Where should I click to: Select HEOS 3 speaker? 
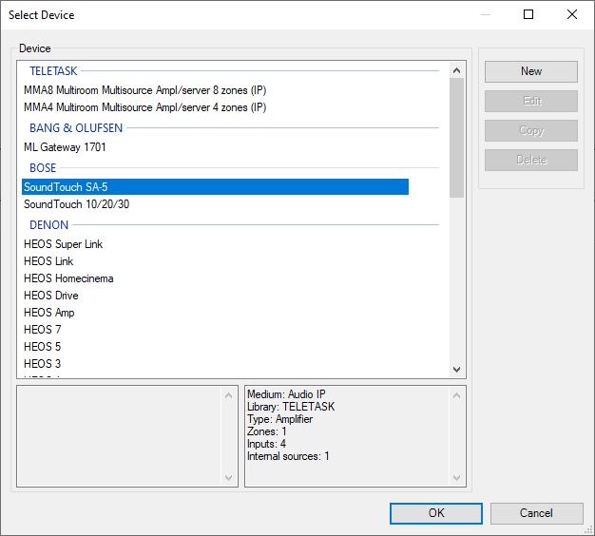point(42,364)
